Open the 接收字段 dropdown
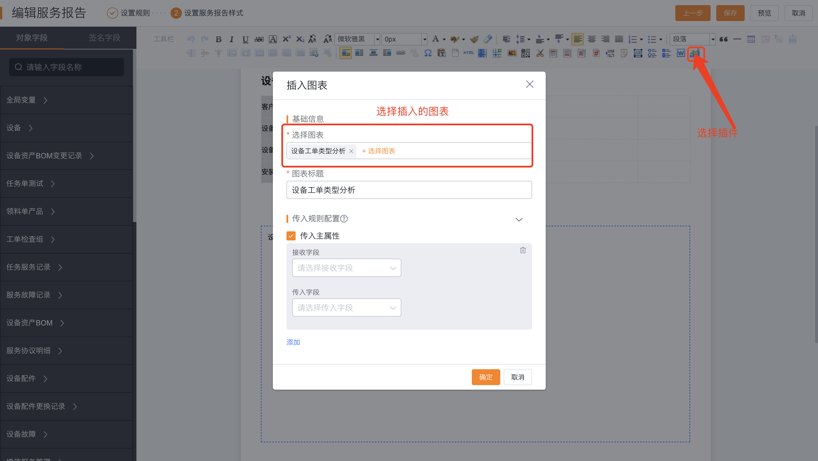 346,268
